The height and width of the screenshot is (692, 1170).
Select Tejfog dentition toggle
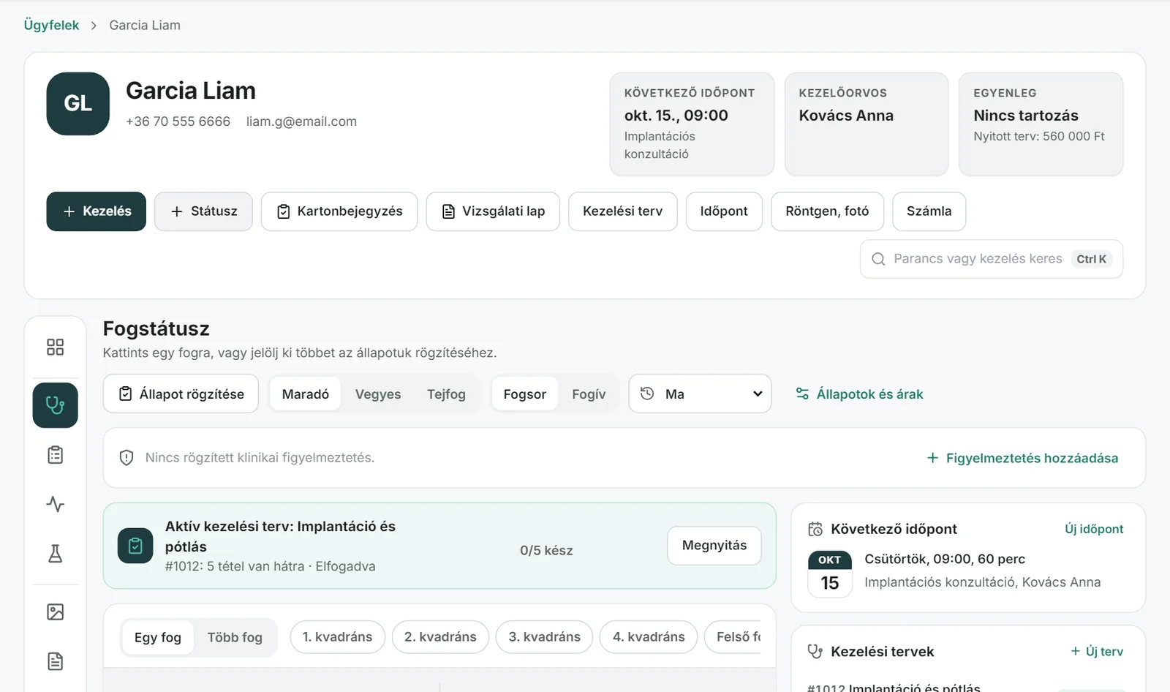(446, 394)
